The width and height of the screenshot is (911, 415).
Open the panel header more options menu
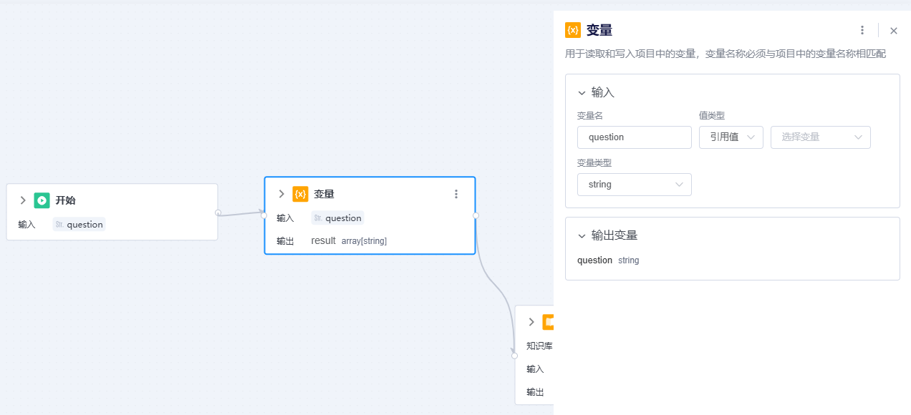[x=862, y=30]
